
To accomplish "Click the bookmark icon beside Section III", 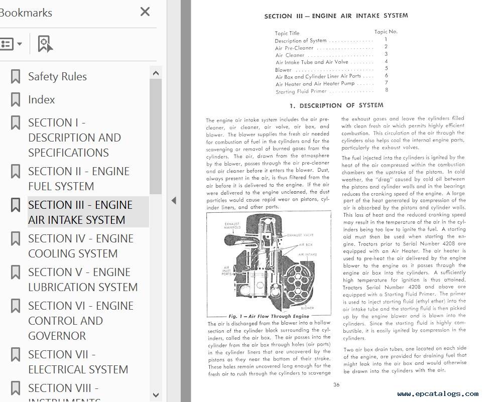I will coord(16,205).
